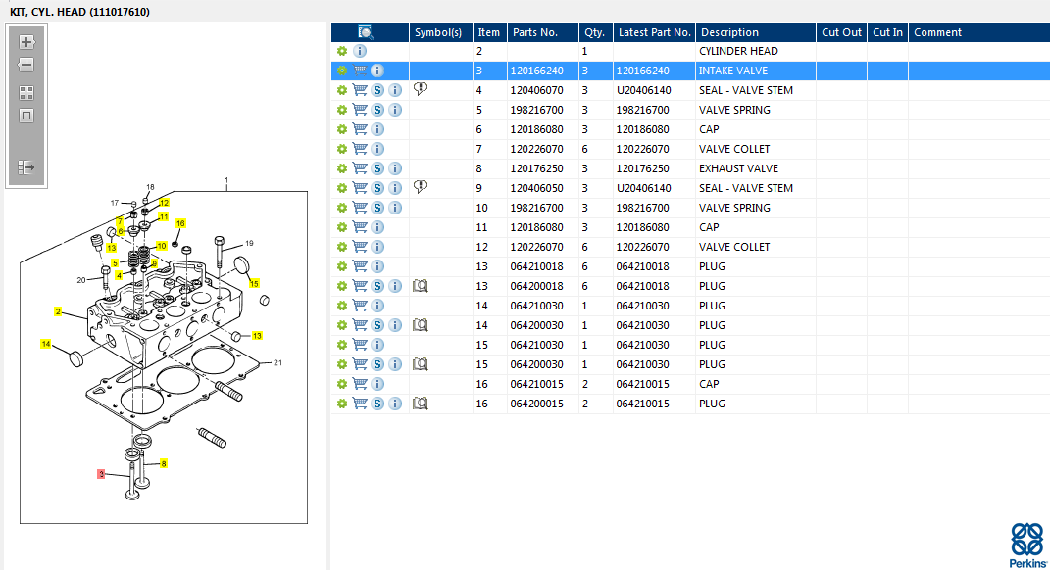Add item 4 SEAL - VALVE STEM to cart

point(360,90)
